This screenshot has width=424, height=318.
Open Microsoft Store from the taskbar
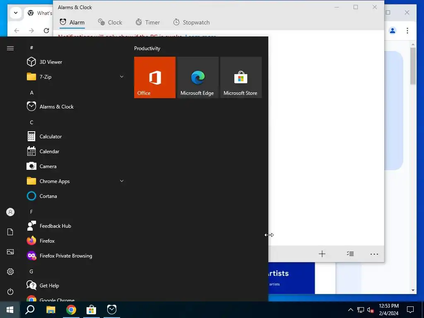(92, 310)
